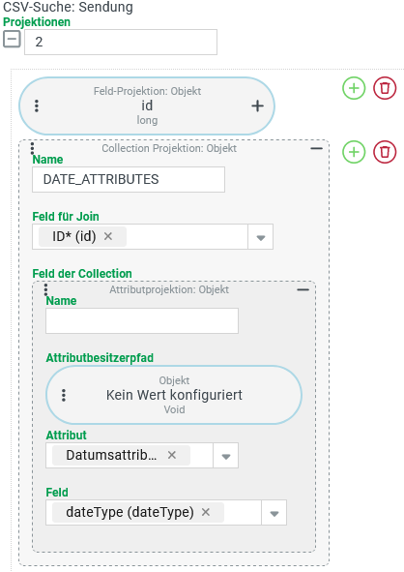404x572 pixels.
Task: Click the green add button beside id projection
Action: 354,88
